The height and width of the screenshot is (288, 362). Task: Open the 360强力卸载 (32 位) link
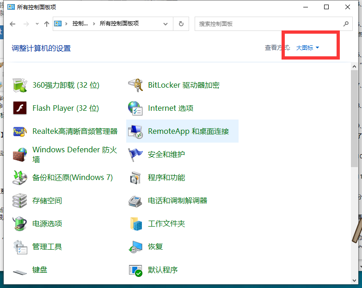66,85
